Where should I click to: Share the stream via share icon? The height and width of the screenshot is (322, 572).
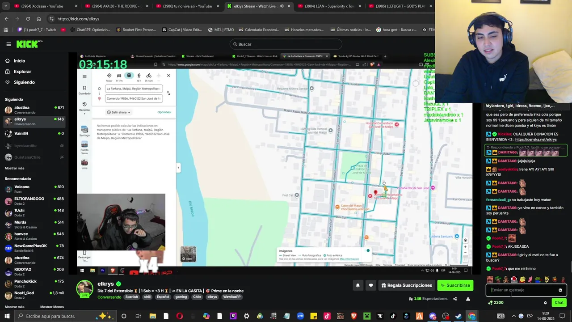(455, 299)
